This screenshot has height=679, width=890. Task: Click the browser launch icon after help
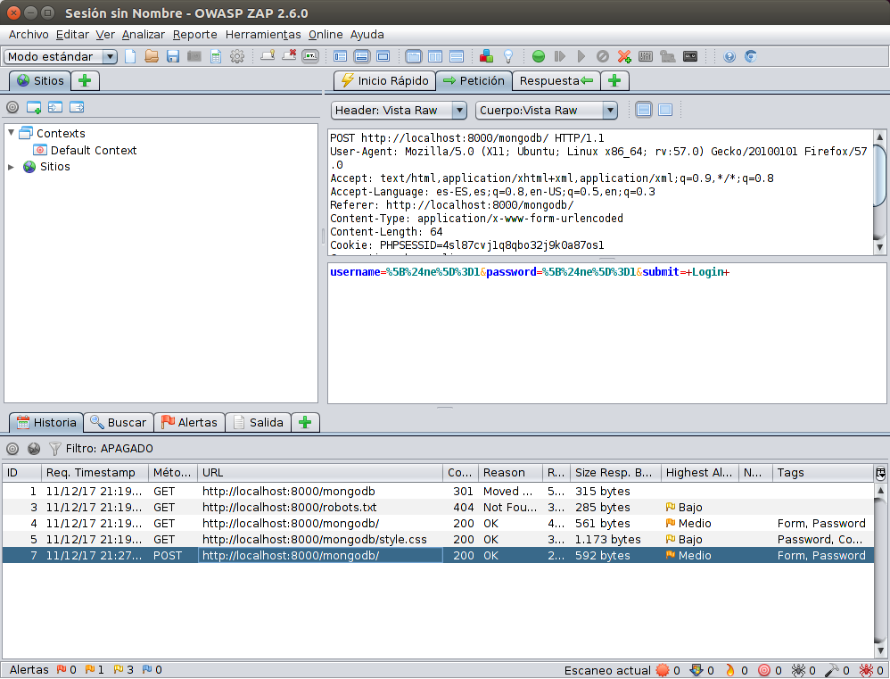coord(750,56)
